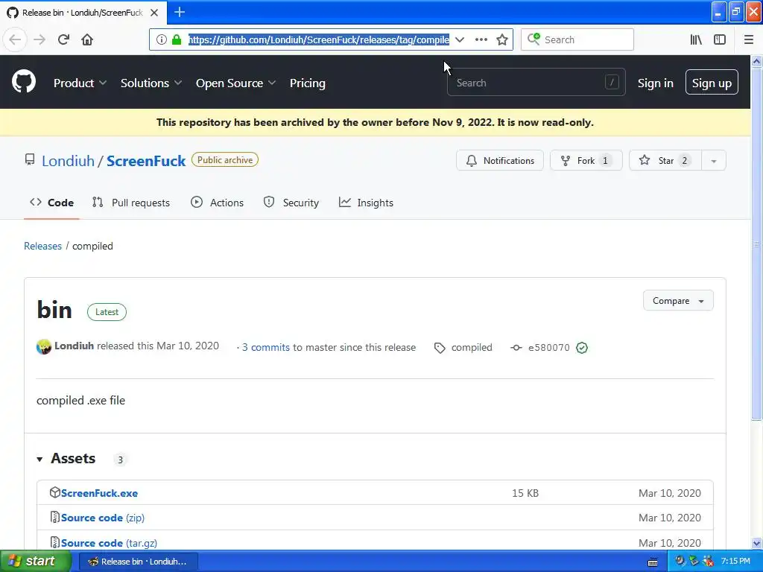Open the Pull requests tab

131,203
